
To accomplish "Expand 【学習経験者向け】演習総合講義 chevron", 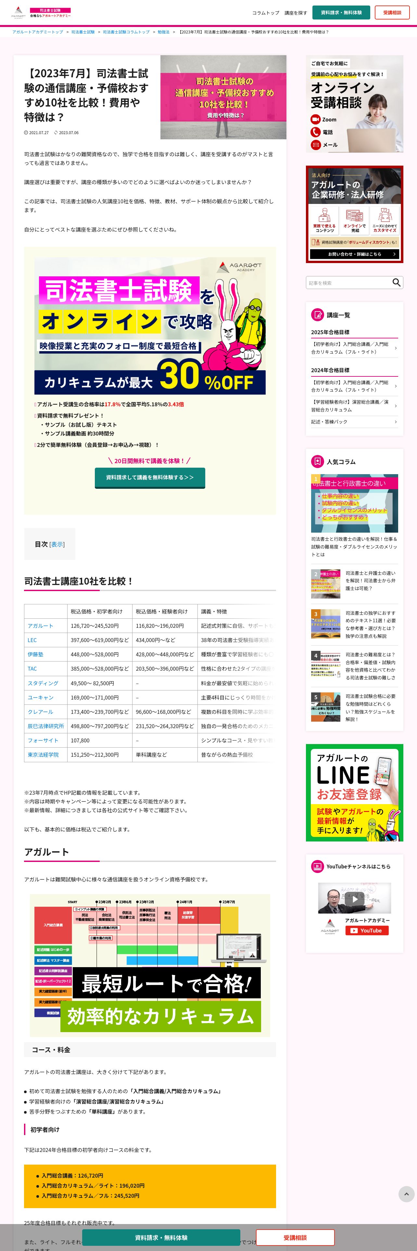I will point(396,406).
